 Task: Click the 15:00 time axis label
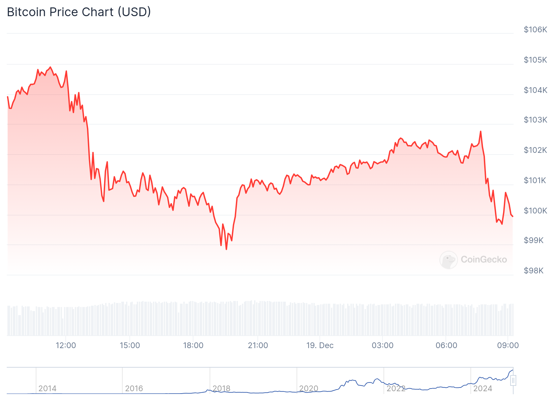pyautogui.click(x=130, y=345)
